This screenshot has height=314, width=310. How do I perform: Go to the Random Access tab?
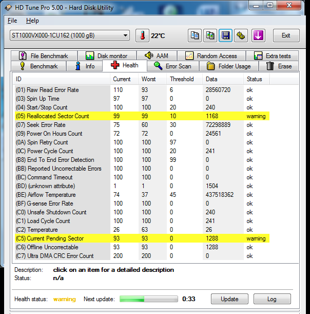pyautogui.click(x=211, y=56)
